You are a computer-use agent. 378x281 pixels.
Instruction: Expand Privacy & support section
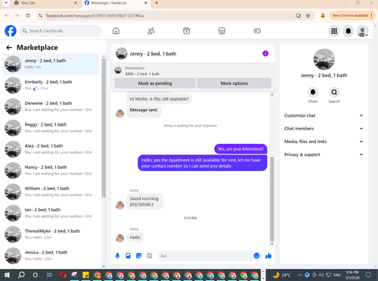[x=324, y=155]
